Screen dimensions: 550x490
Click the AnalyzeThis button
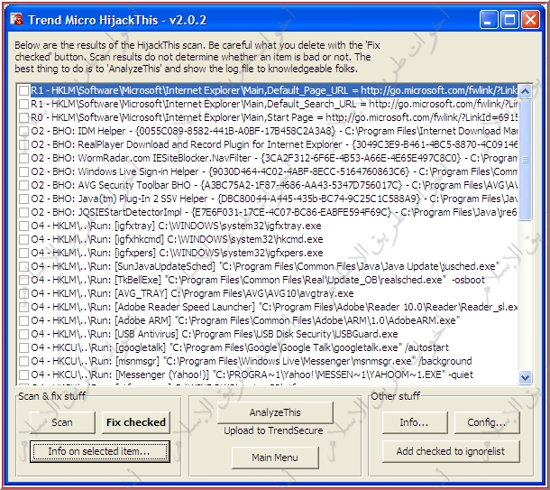tap(275, 412)
